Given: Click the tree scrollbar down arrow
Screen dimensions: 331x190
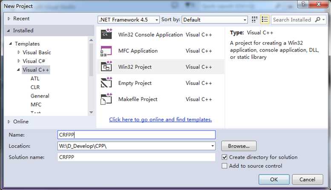Looking at the screenshot, I should [91, 112].
